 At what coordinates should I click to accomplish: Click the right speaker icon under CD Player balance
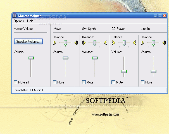[135, 43]
